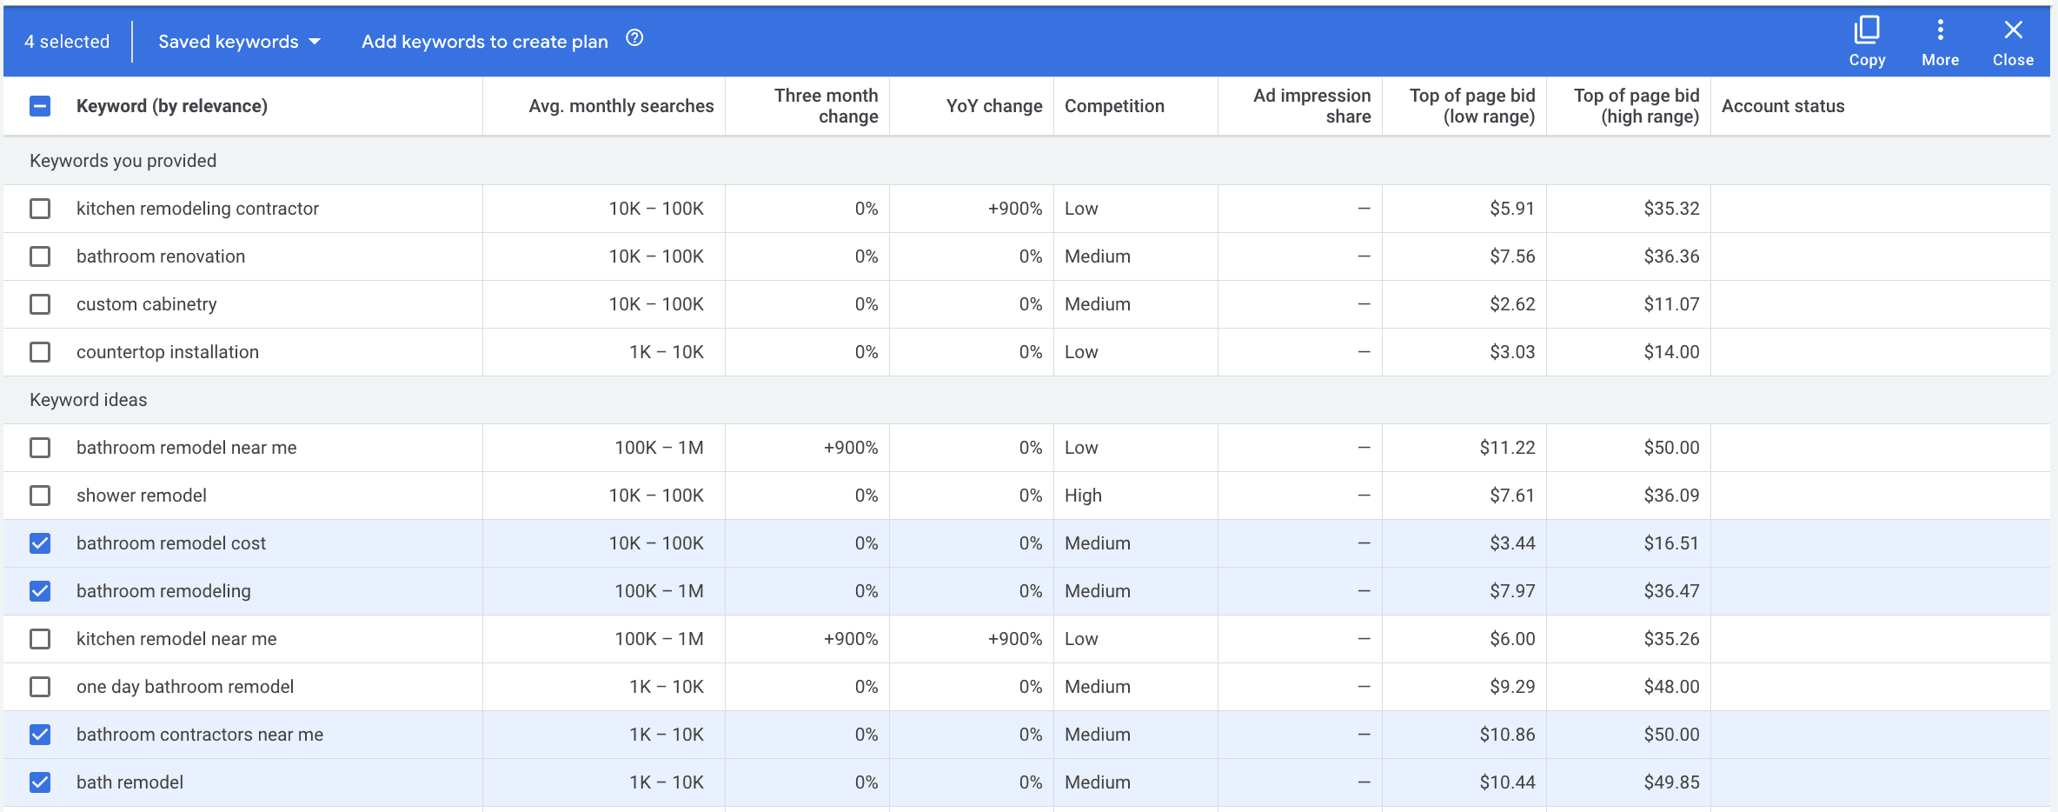
Task: Sort by Top of page bid (high range)
Action: [x=1636, y=106]
